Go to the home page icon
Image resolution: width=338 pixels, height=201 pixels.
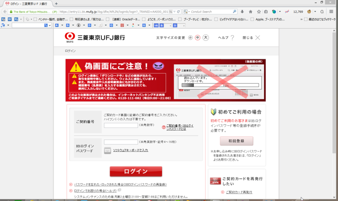250,12
